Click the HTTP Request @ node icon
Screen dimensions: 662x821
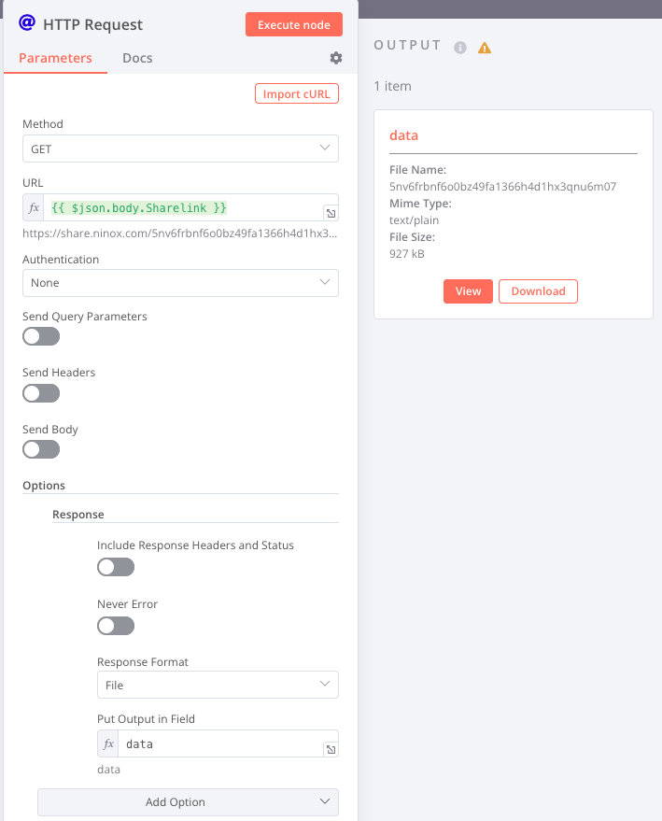tap(27, 23)
